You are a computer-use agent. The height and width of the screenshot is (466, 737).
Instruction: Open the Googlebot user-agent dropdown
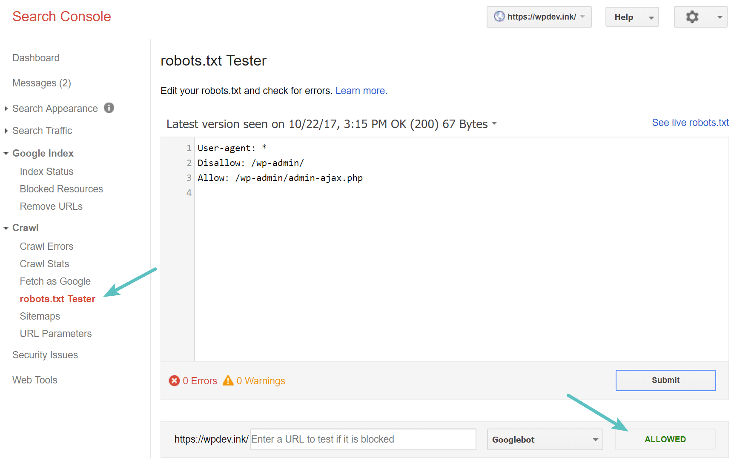[545, 439]
